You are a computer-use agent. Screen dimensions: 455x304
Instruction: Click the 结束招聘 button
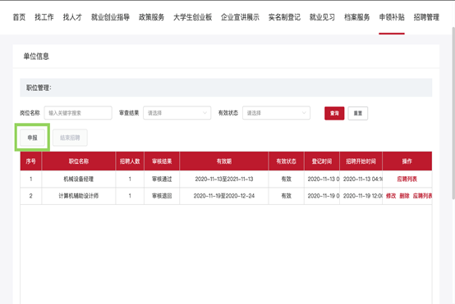[70, 138]
